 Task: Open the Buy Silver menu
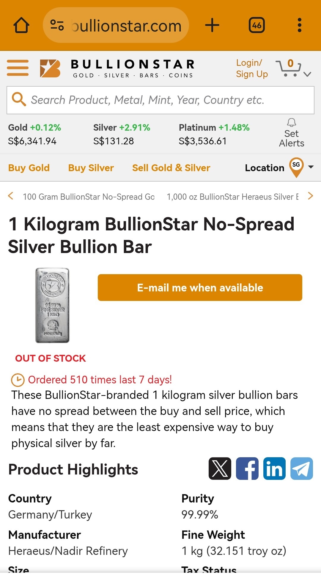tap(91, 168)
